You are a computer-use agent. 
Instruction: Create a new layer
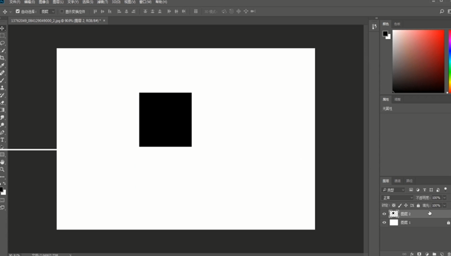(442, 254)
